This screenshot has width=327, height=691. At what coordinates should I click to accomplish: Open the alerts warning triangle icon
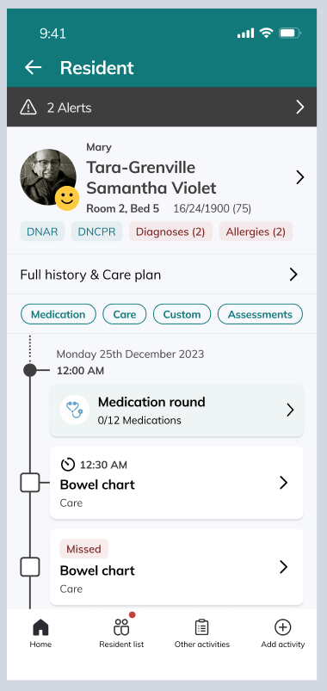(28, 107)
